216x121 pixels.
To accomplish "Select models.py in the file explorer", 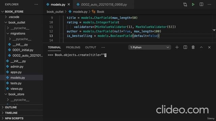I will click(18, 78).
